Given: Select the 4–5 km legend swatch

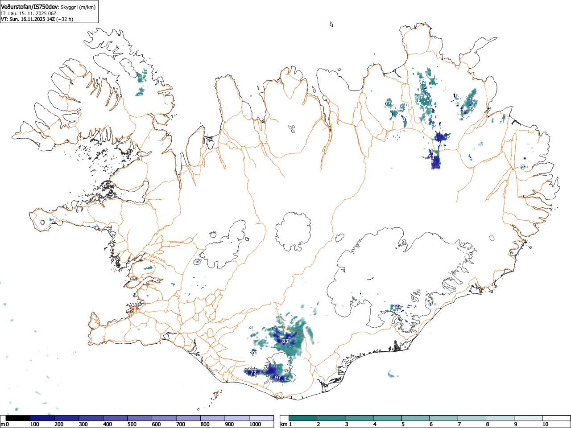Looking at the screenshot, I should point(387,418).
